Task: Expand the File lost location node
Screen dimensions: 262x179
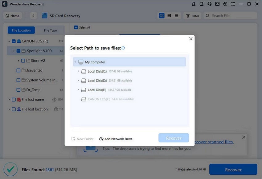Action: (9, 109)
